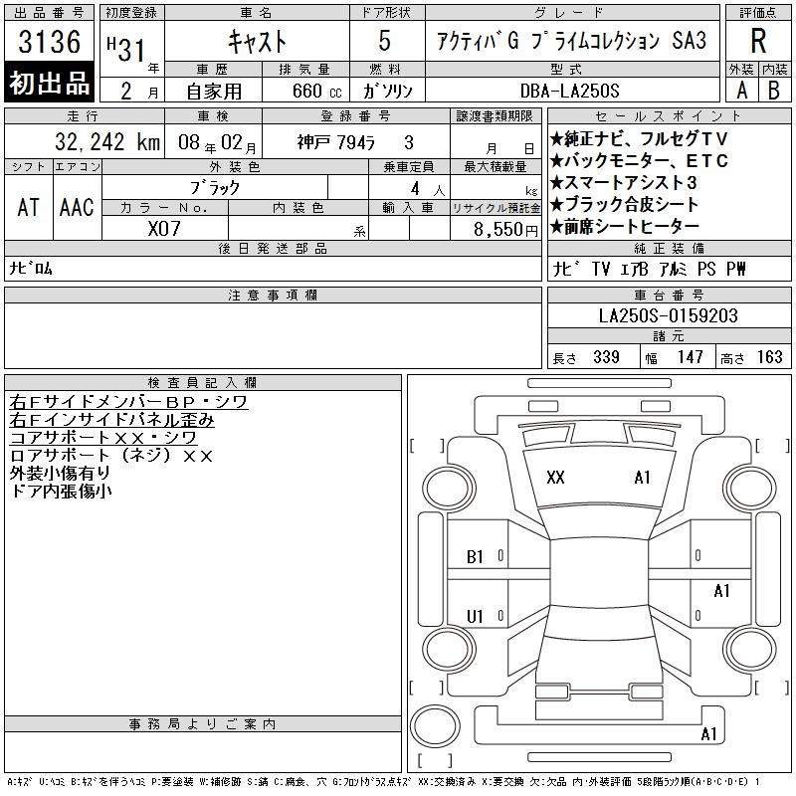This screenshot has width=796, height=796.
Task: Click the B1 mark on the car diagram
Action: coord(475,557)
